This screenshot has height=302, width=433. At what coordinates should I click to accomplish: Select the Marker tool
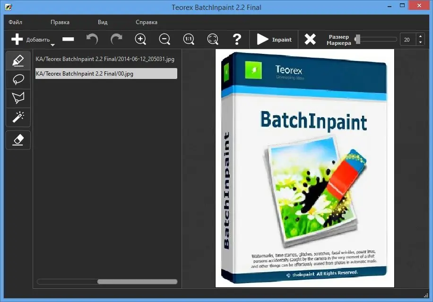[18, 60]
